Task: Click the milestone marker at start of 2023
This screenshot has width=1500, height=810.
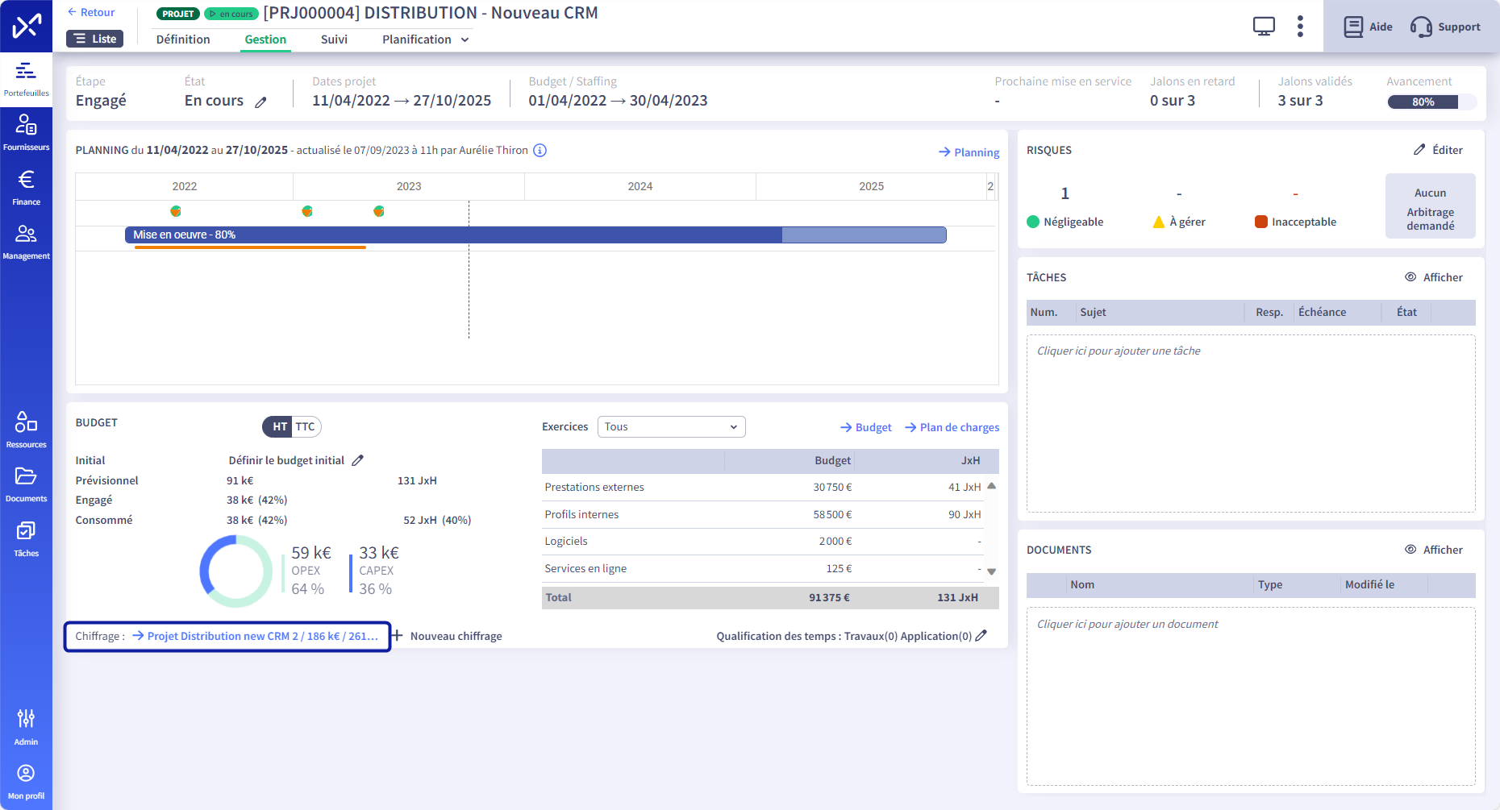Action: 307,211
